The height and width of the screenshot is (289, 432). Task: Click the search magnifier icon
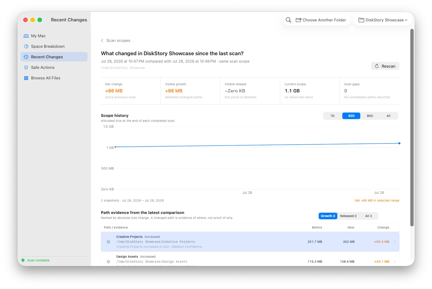click(288, 20)
